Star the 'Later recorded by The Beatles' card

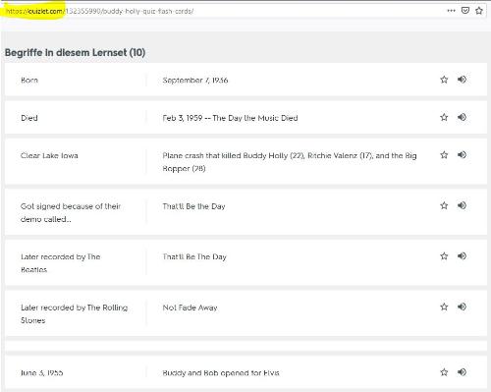[x=444, y=256]
